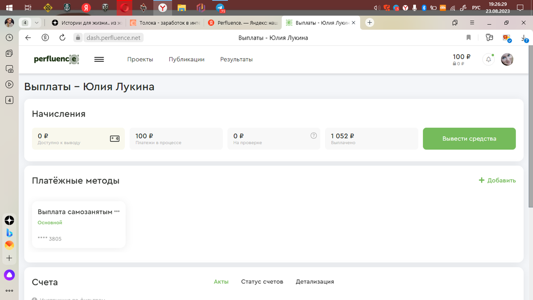Image resolution: width=533 pixels, height=300 pixels.
Task: Open browser downloads icon
Action: pyautogui.click(x=524, y=38)
